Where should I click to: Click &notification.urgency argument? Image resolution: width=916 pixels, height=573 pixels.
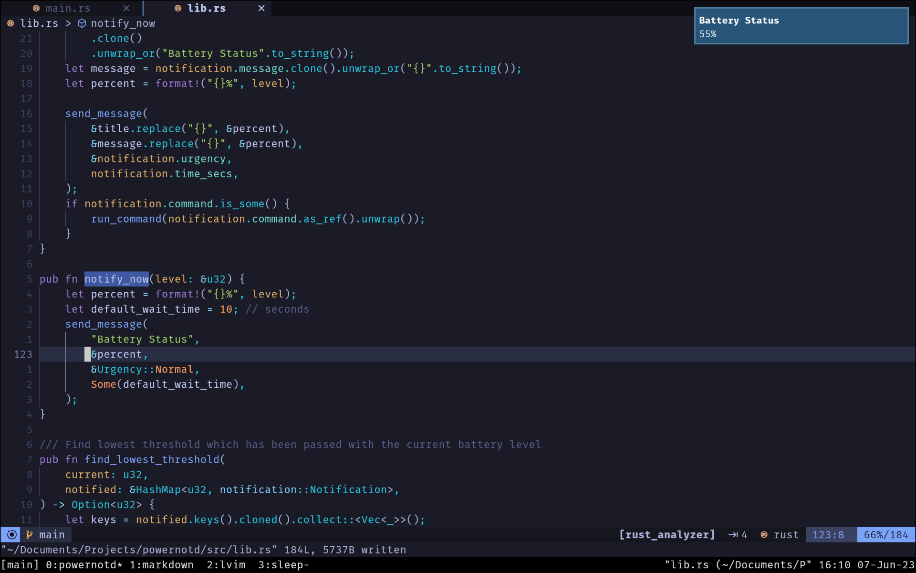coord(161,159)
